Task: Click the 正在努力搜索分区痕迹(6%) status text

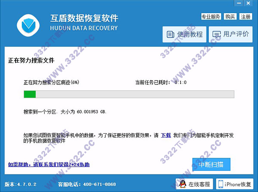Action: pyautogui.click(x=51, y=82)
